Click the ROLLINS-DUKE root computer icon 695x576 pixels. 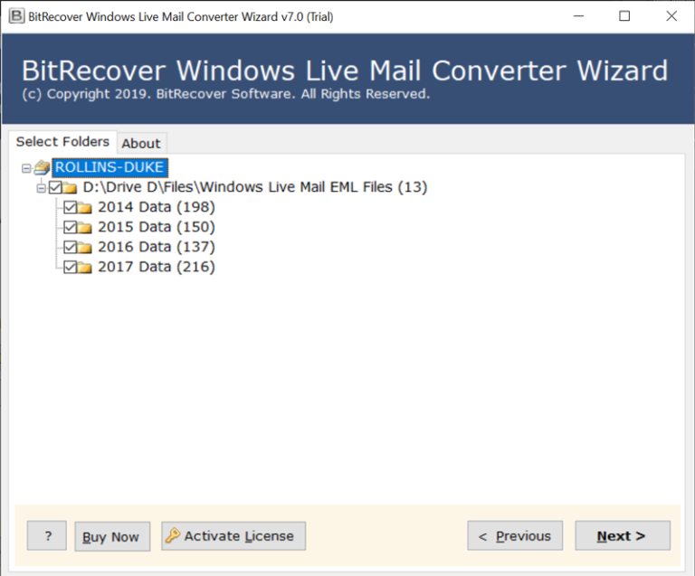[42, 167]
